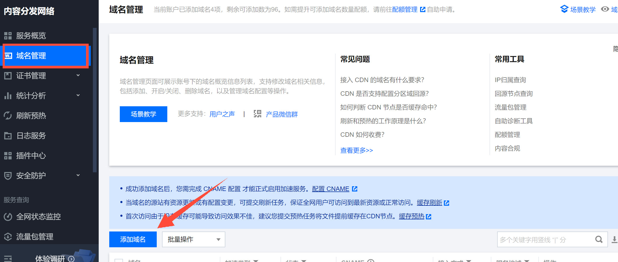Open FAQ 刷新和预热的工作原理是什么?
This screenshot has width=618, height=262.
[383, 121]
